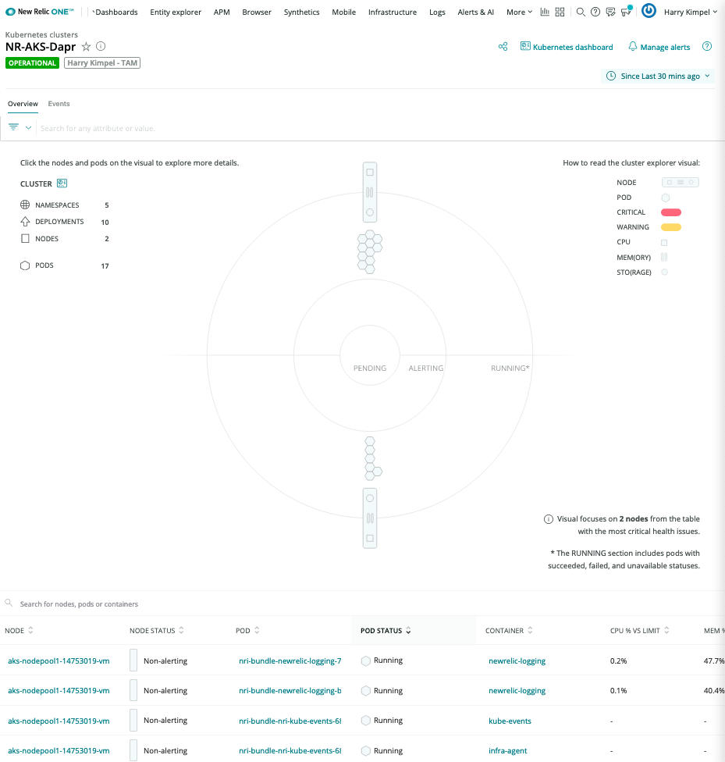Open help icon next to Manage alerts
The height and width of the screenshot is (762, 725).
pyautogui.click(x=707, y=47)
